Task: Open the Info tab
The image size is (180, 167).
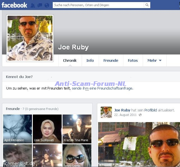Action: [90, 60]
